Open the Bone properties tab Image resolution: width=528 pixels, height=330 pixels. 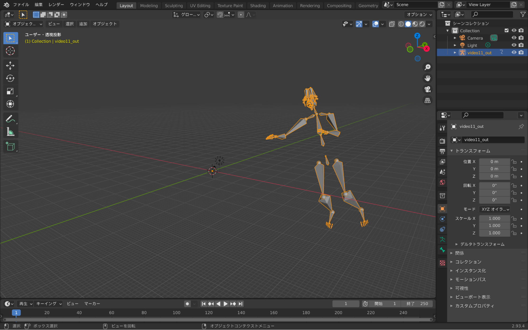(x=442, y=250)
